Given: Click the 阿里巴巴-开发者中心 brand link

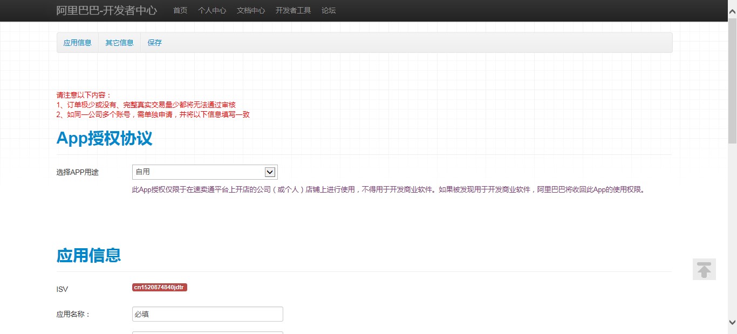Looking at the screenshot, I should [107, 10].
